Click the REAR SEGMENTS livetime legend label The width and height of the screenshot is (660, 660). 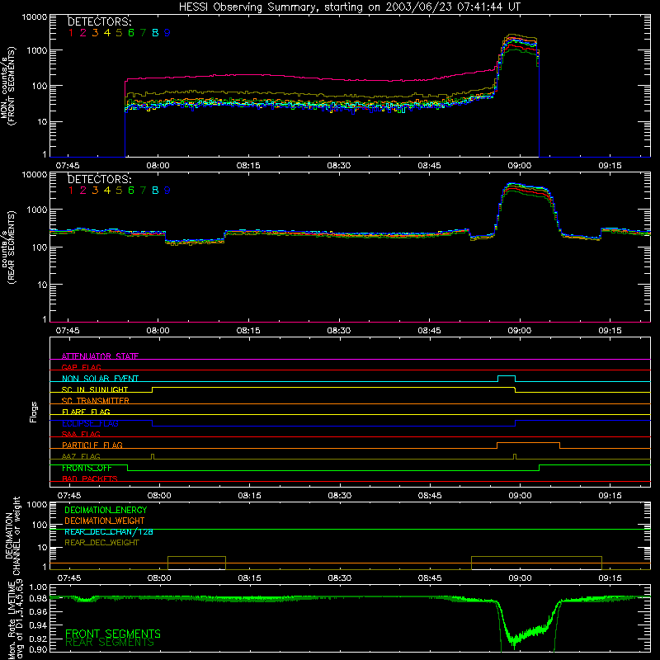[x=110, y=643]
